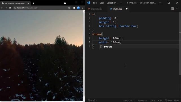Go forward in Chrome browser

pos(6,8)
